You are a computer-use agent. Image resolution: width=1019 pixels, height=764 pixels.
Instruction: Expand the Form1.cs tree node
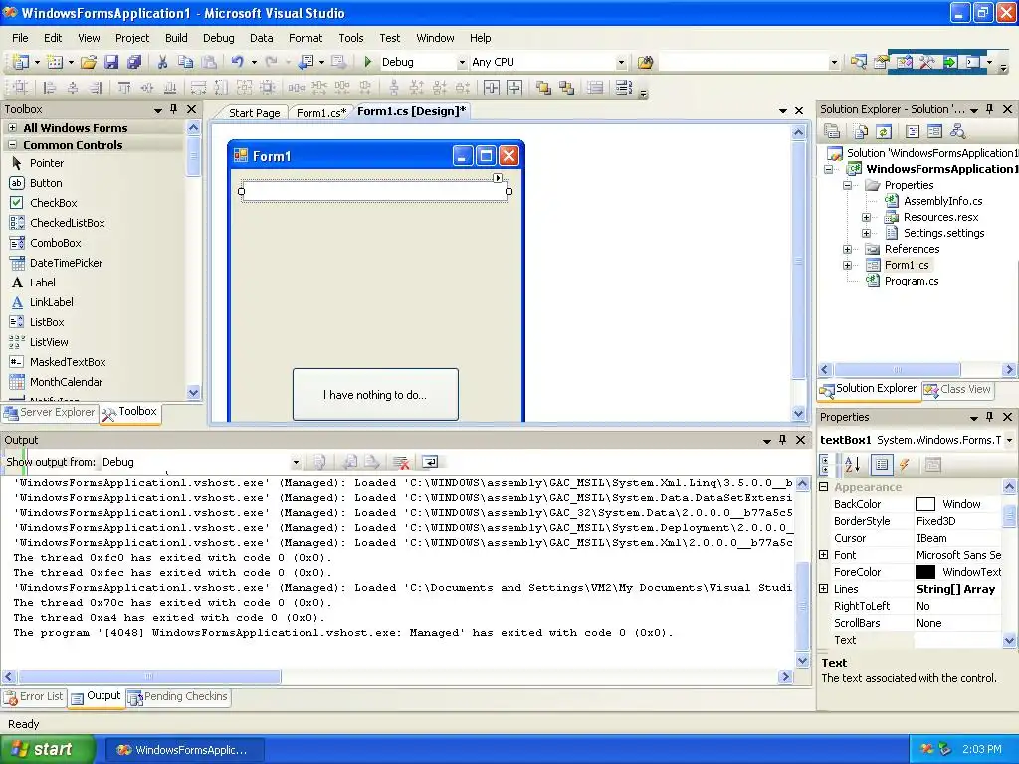point(847,265)
